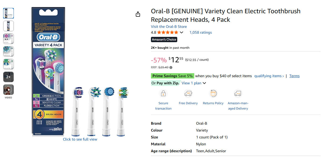Click the share icon beside product image

coord(138,14)
